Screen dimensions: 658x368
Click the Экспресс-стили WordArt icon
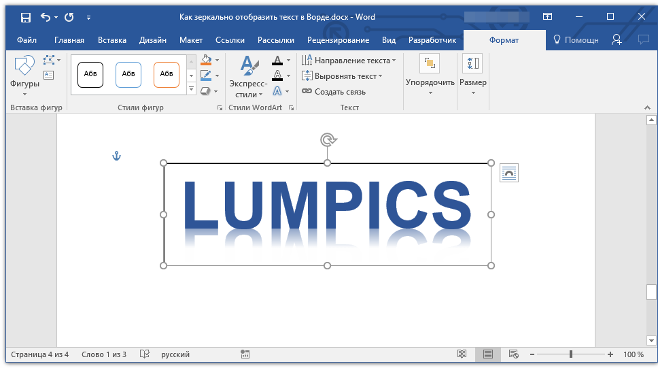coord(247,76)
